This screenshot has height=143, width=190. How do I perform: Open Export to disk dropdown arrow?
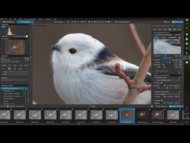(182, 106)
